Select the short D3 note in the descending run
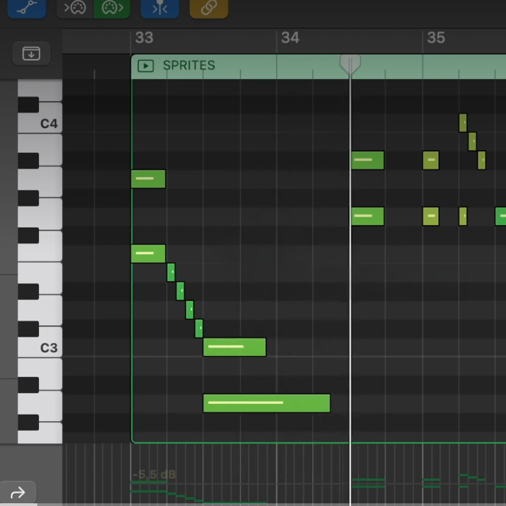The width and height of the screenshot is (506, 506). [x=190, y=310]
